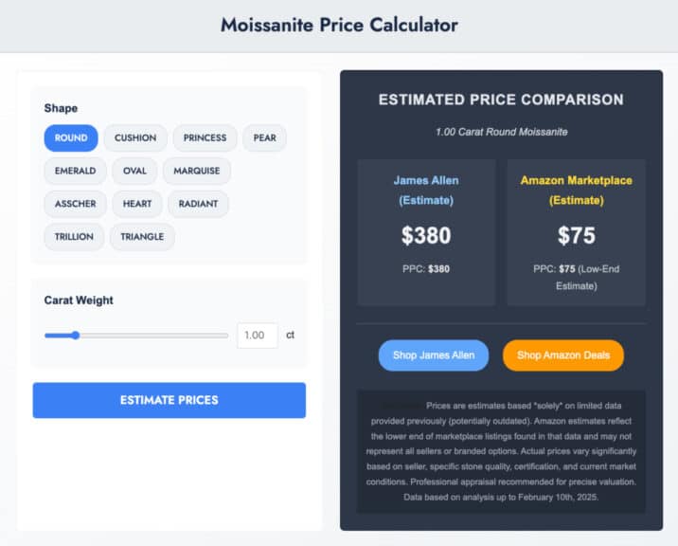Click the carat weight number field
The width and height of the screenshot is (678, 546).
click(257, 336)
